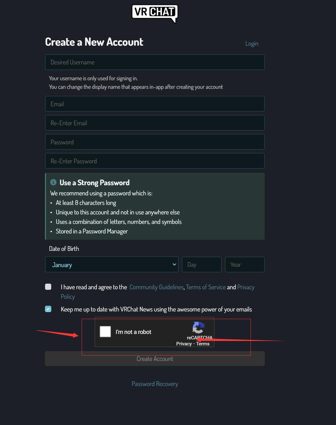
Task: Focus the Day birth date field
Action: (202, 265)
